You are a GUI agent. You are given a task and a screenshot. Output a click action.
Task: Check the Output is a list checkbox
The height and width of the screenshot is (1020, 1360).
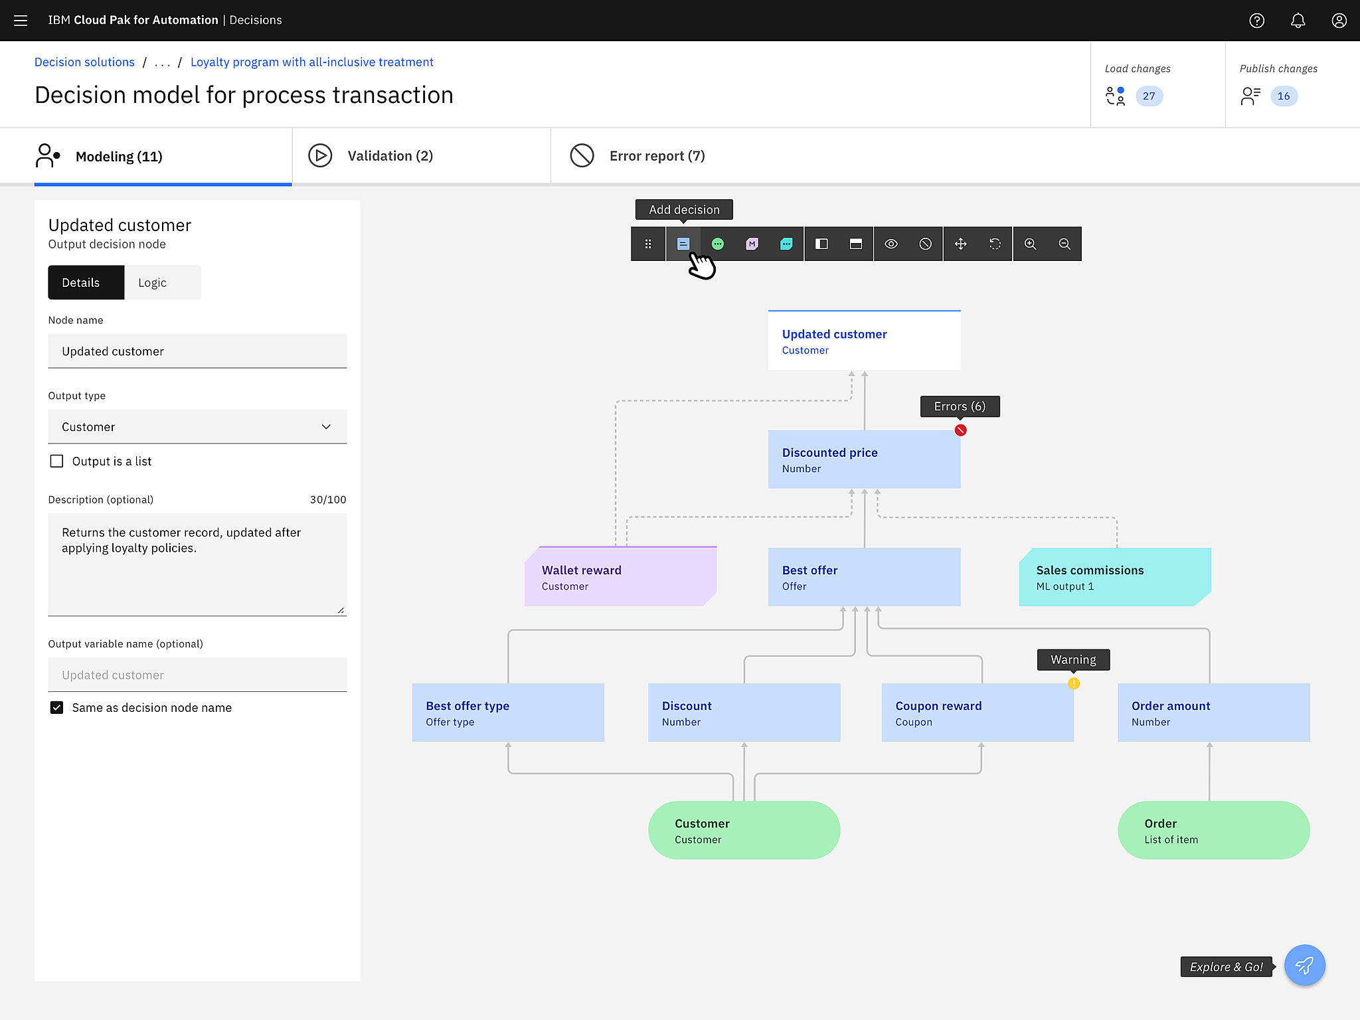pos(57,461)
